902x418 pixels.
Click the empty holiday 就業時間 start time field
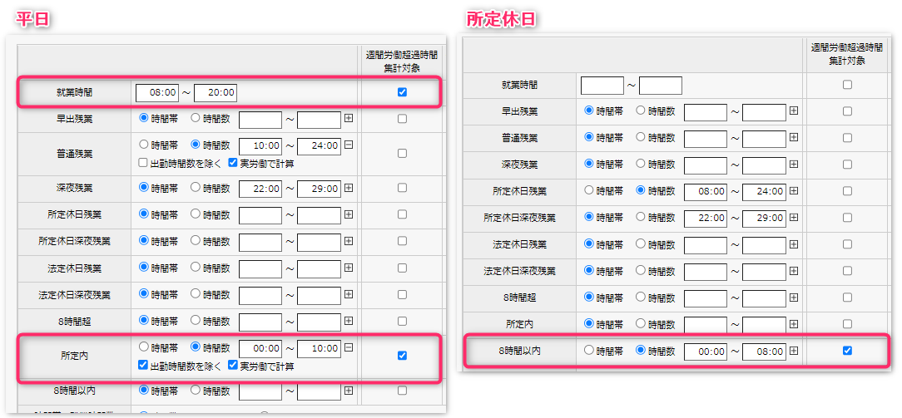[602, 85]
